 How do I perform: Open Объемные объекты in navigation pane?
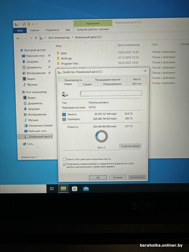point(40,125)
